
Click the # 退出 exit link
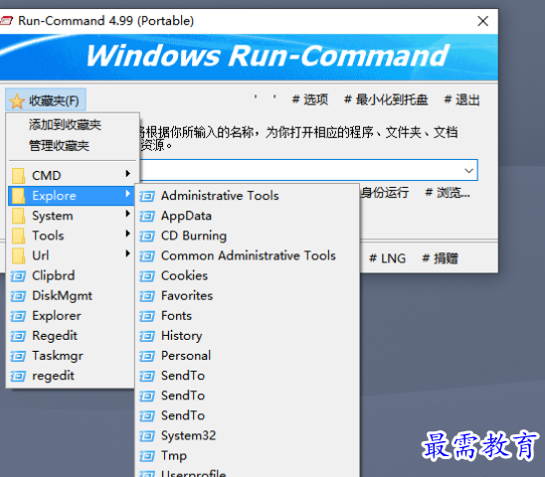[x=461, y=99]
